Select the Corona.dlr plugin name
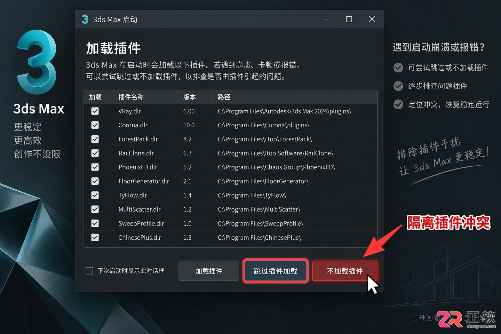 click(x=133, y=125)
